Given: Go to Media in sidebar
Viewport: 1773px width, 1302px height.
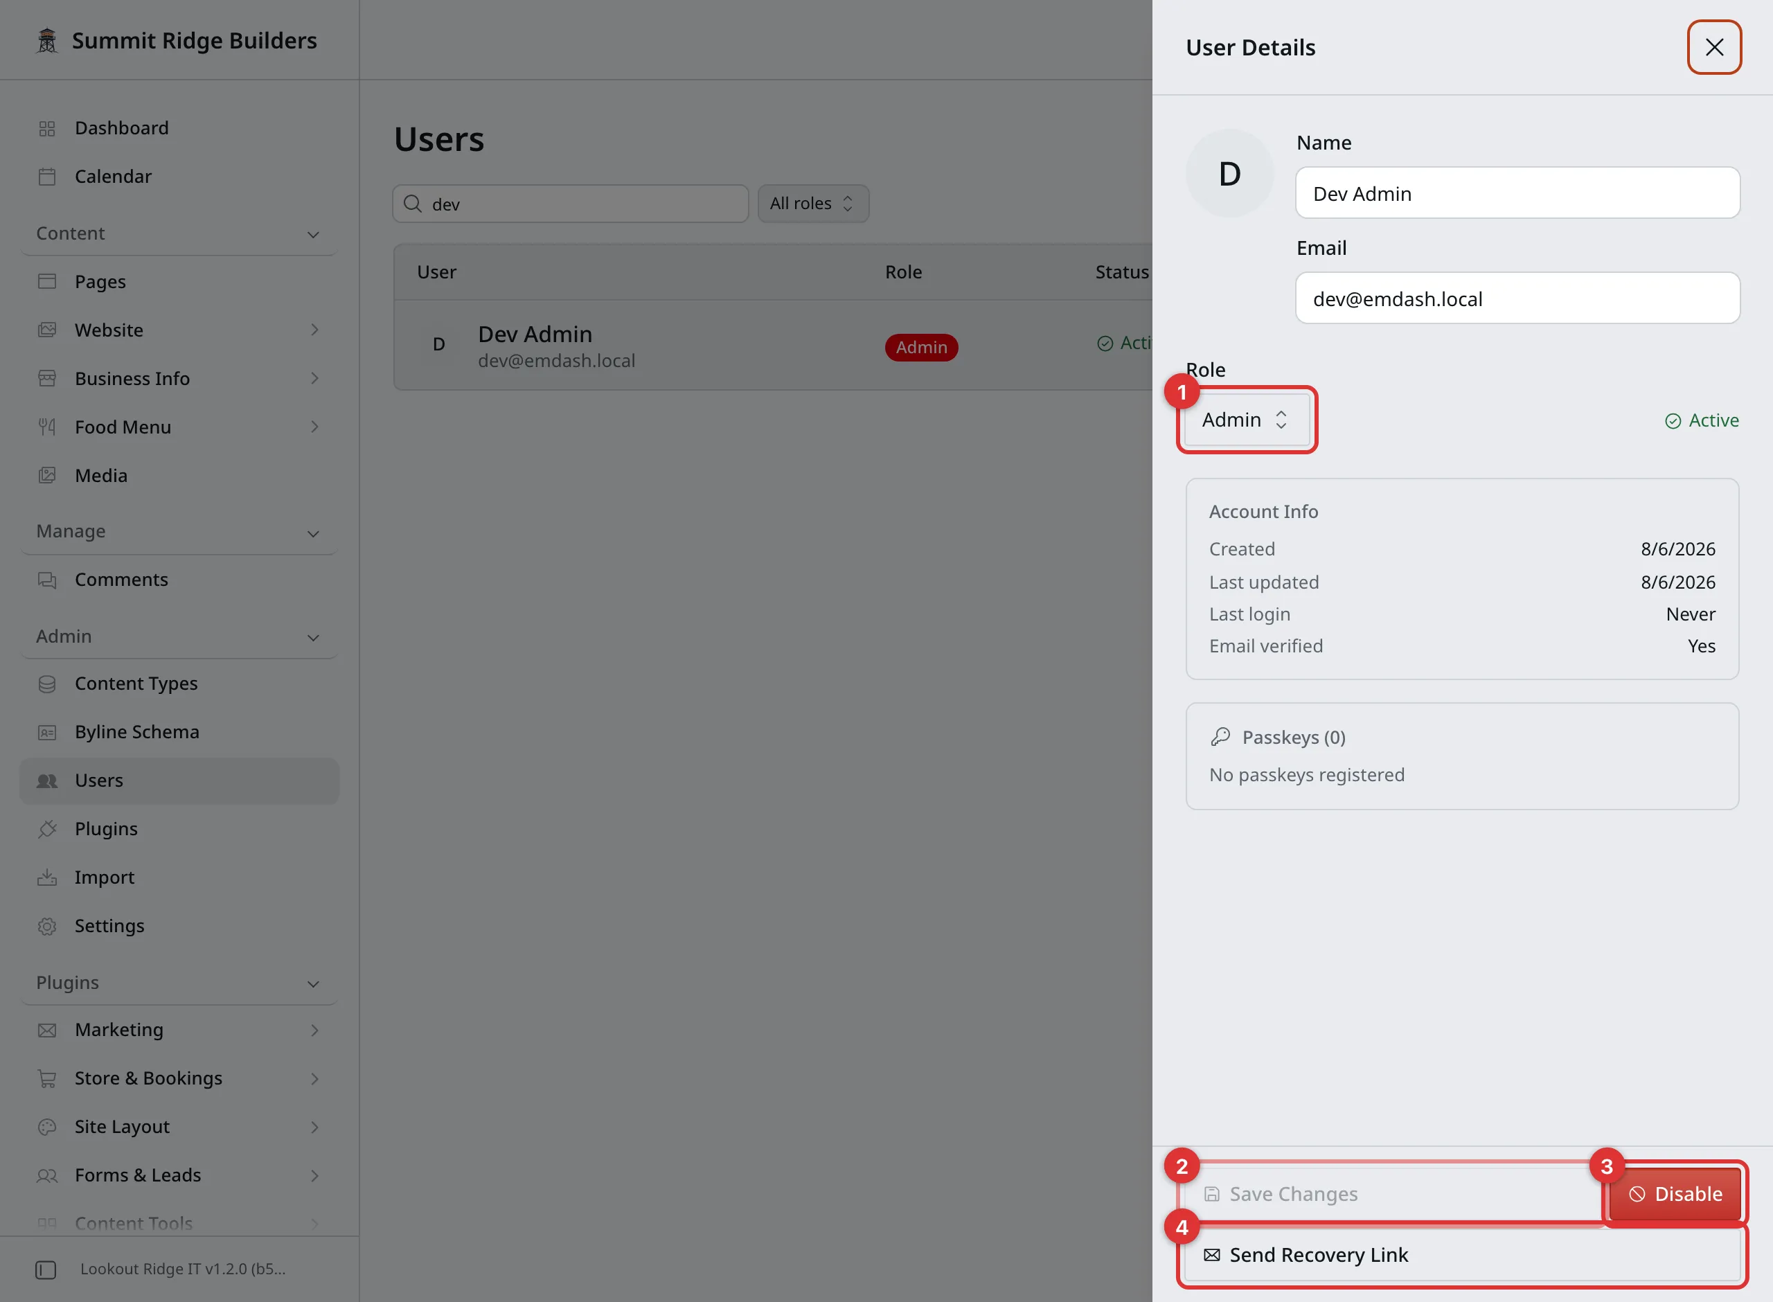Looking at the screenshot, I should (179, 475).
